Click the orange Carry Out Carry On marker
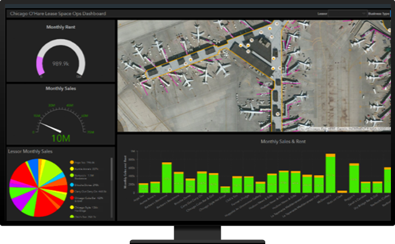Image resolution: width=395 pixels, height=244 pixels. 72,191
